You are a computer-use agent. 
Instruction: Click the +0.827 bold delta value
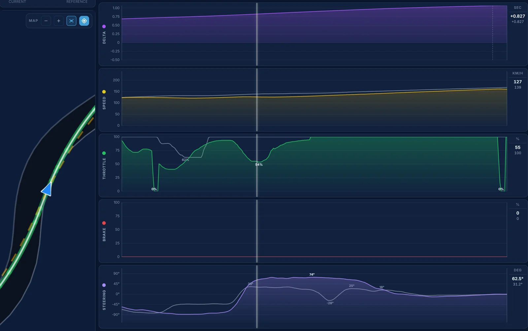(x=517, y=16)
